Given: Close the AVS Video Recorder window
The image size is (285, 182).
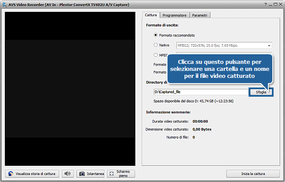Looking at the screenshot, I should point(280,4).
